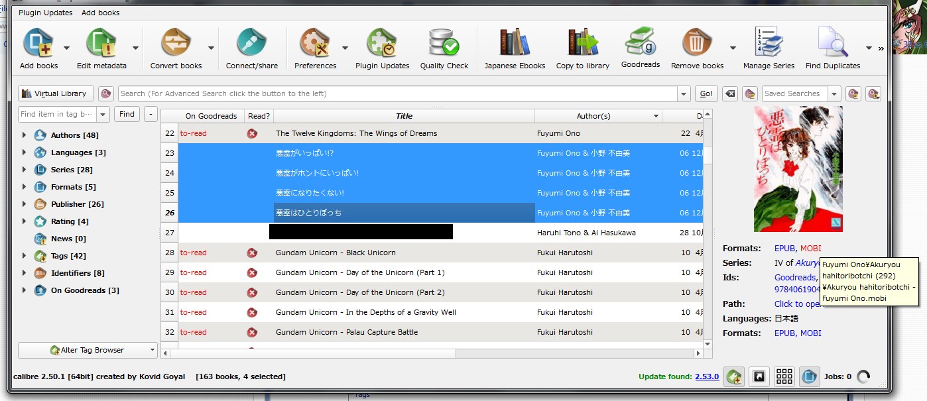Image resolution: width=927 pixels, height=401 pixels.
Task: Click the Remove books icon
Action: (x=697, y=43)
